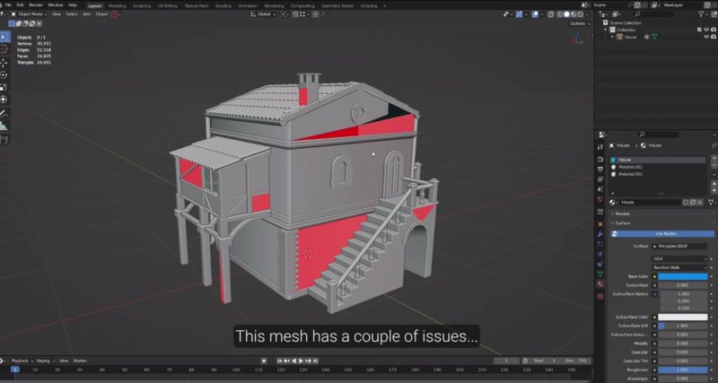Image resolution: width=718 pixels, height=383 pixels.
Task: Open the Object Constraints properties tab
Action: click(x=600, y=264)
